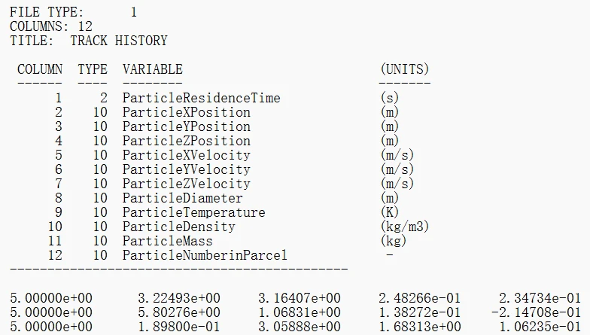The height and width of the screenshot is (335, 590).
Task: Click the ParticleXPosition variable name
Action: click(x=187, y=112)
